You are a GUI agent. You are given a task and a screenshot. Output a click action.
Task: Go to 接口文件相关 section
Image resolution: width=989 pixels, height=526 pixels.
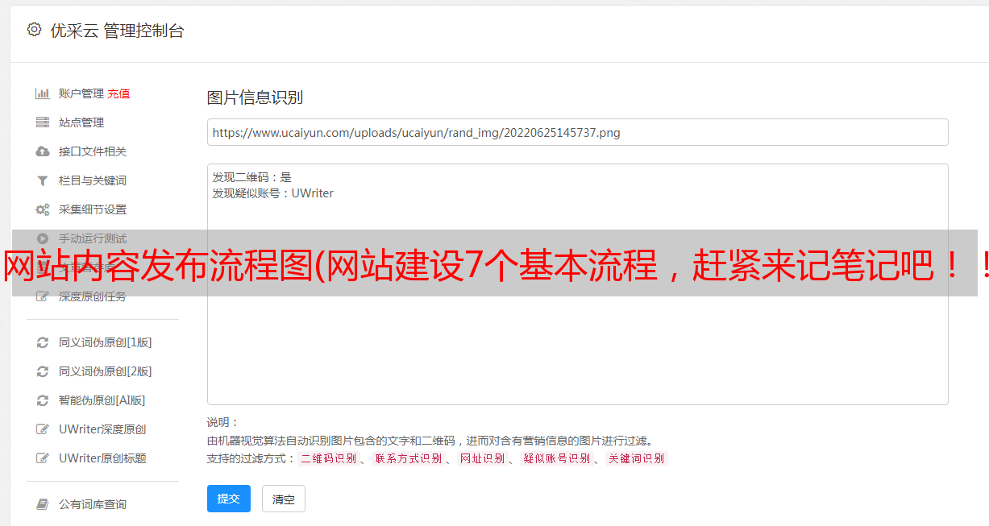click(x=93, y=151)
